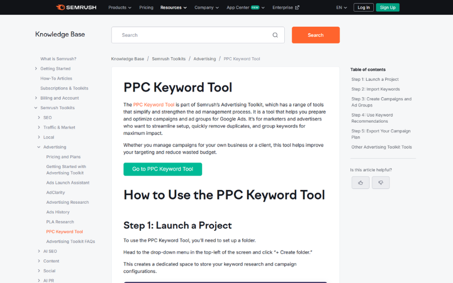Open AdClarity sidebar item

coord(55,192)
